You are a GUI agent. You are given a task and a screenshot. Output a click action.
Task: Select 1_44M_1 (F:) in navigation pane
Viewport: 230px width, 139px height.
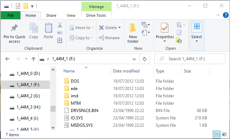[x=25, y=85]
